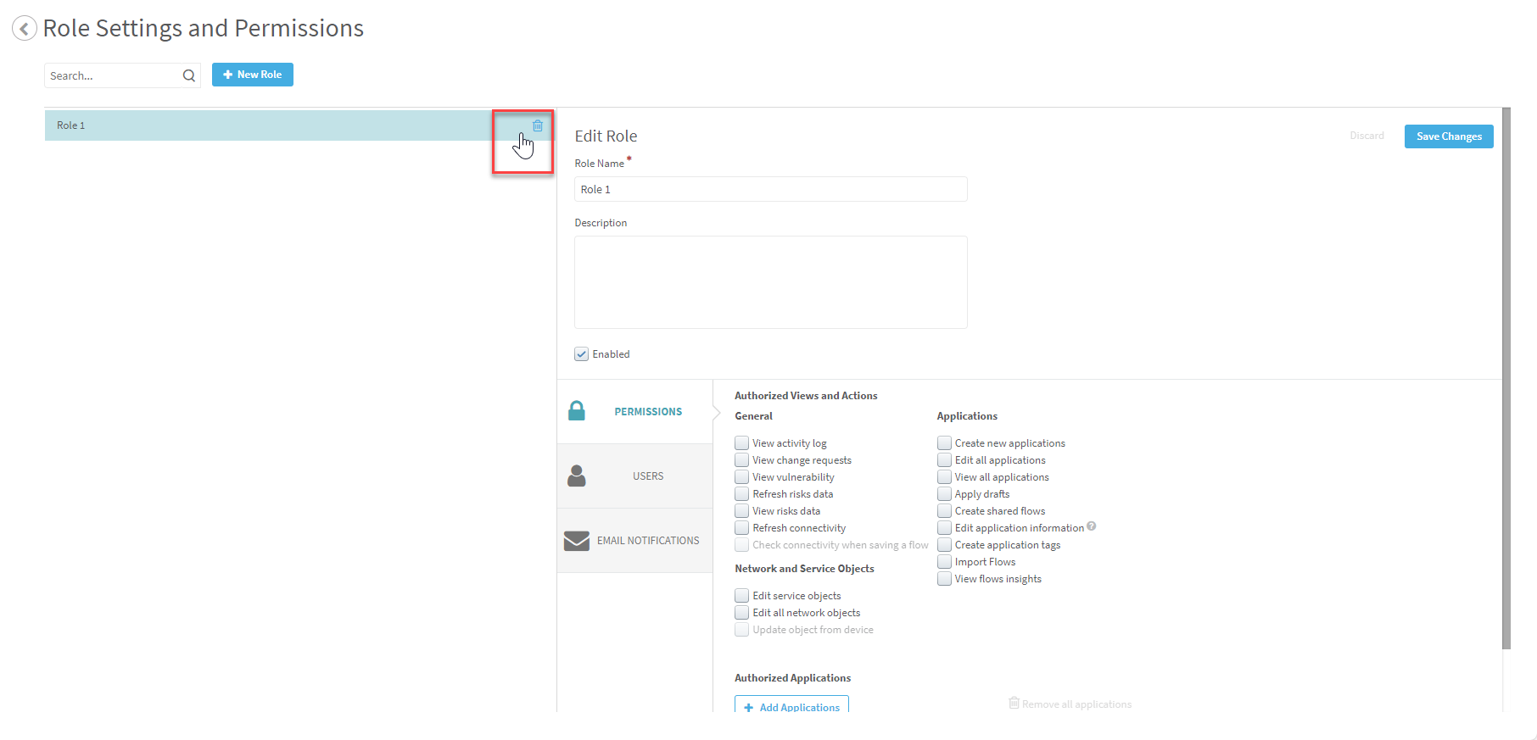Click the Add Applications button
The width and height of the screenshot is (1537, 740).
pos(791,706)
